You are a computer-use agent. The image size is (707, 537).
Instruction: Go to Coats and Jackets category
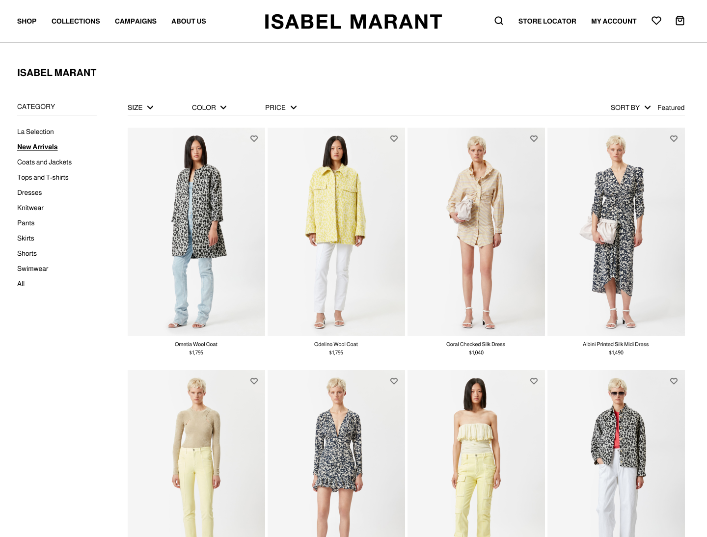point(44,162)
